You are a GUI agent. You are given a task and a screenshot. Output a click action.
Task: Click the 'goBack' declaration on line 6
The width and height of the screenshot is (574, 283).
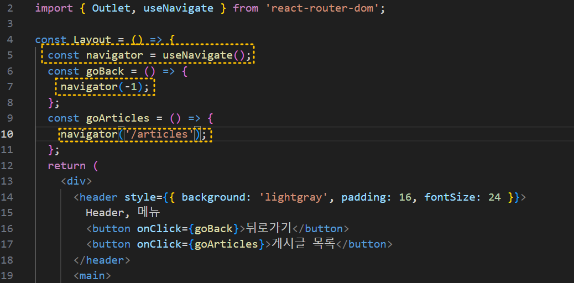[105, 71]
